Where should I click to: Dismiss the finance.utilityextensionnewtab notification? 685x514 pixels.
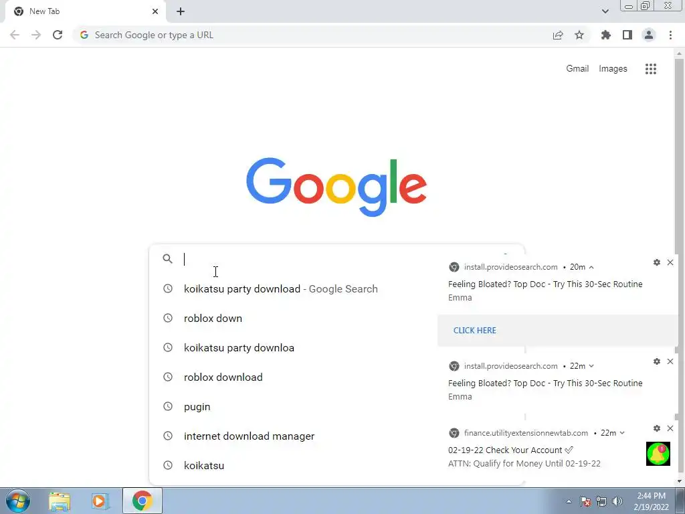click(670, 428)
